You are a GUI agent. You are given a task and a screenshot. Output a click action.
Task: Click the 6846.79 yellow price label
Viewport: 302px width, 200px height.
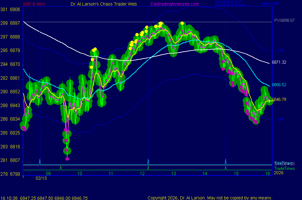[x=279, y=99]
